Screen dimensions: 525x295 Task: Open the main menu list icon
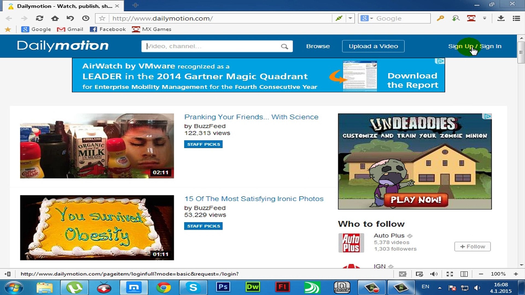click(516, 18)
